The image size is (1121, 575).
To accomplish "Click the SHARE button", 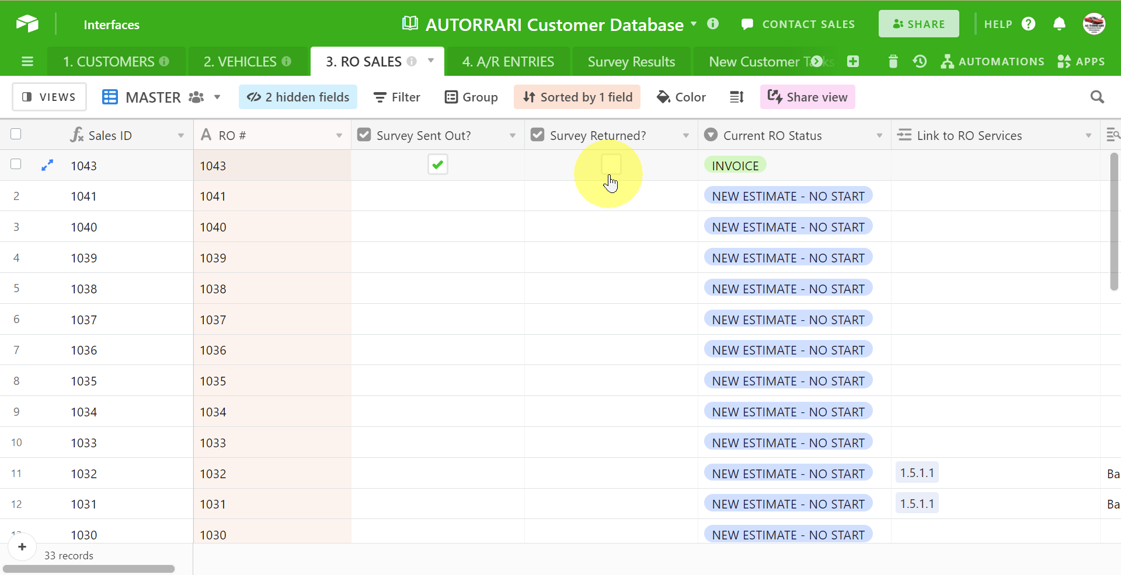I will 918,24.
